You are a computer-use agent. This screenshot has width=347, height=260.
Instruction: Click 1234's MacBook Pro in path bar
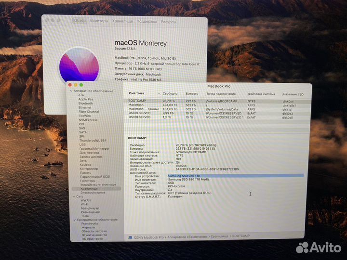coord(148,237)
